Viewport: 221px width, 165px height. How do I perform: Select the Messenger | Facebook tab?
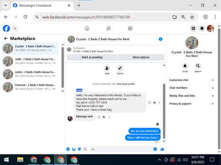[42, 6]
